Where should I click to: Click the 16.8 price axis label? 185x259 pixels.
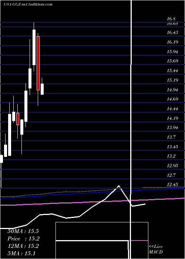pos(171,19)
